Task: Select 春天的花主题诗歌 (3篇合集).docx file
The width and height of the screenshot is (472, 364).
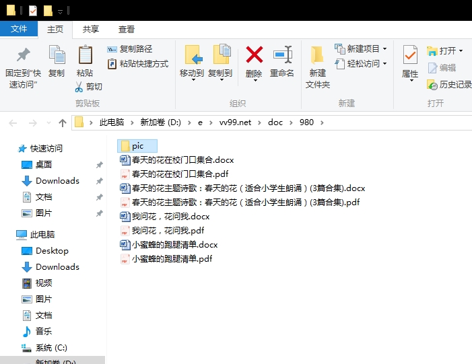Action: point(242,188)
